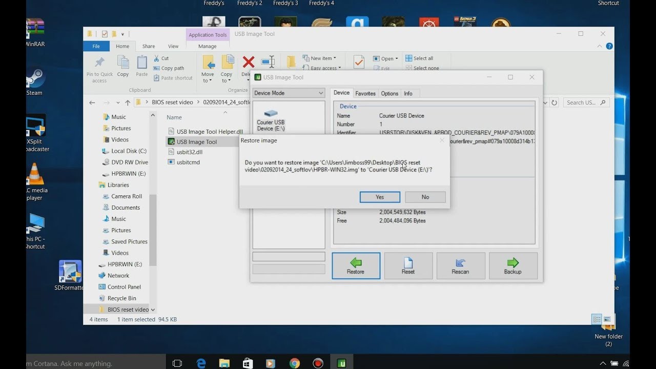
Task: Open the Open dropdown in ribbon
Action: (x=385, y=58)
